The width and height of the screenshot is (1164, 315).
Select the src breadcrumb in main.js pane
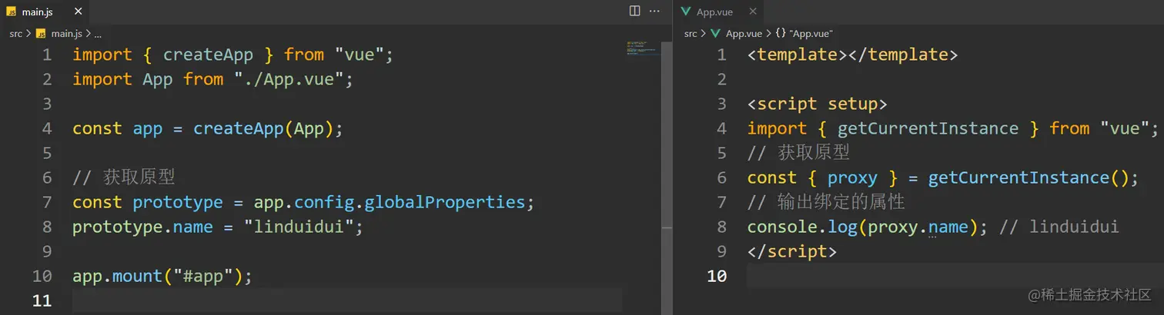[16, 34]
